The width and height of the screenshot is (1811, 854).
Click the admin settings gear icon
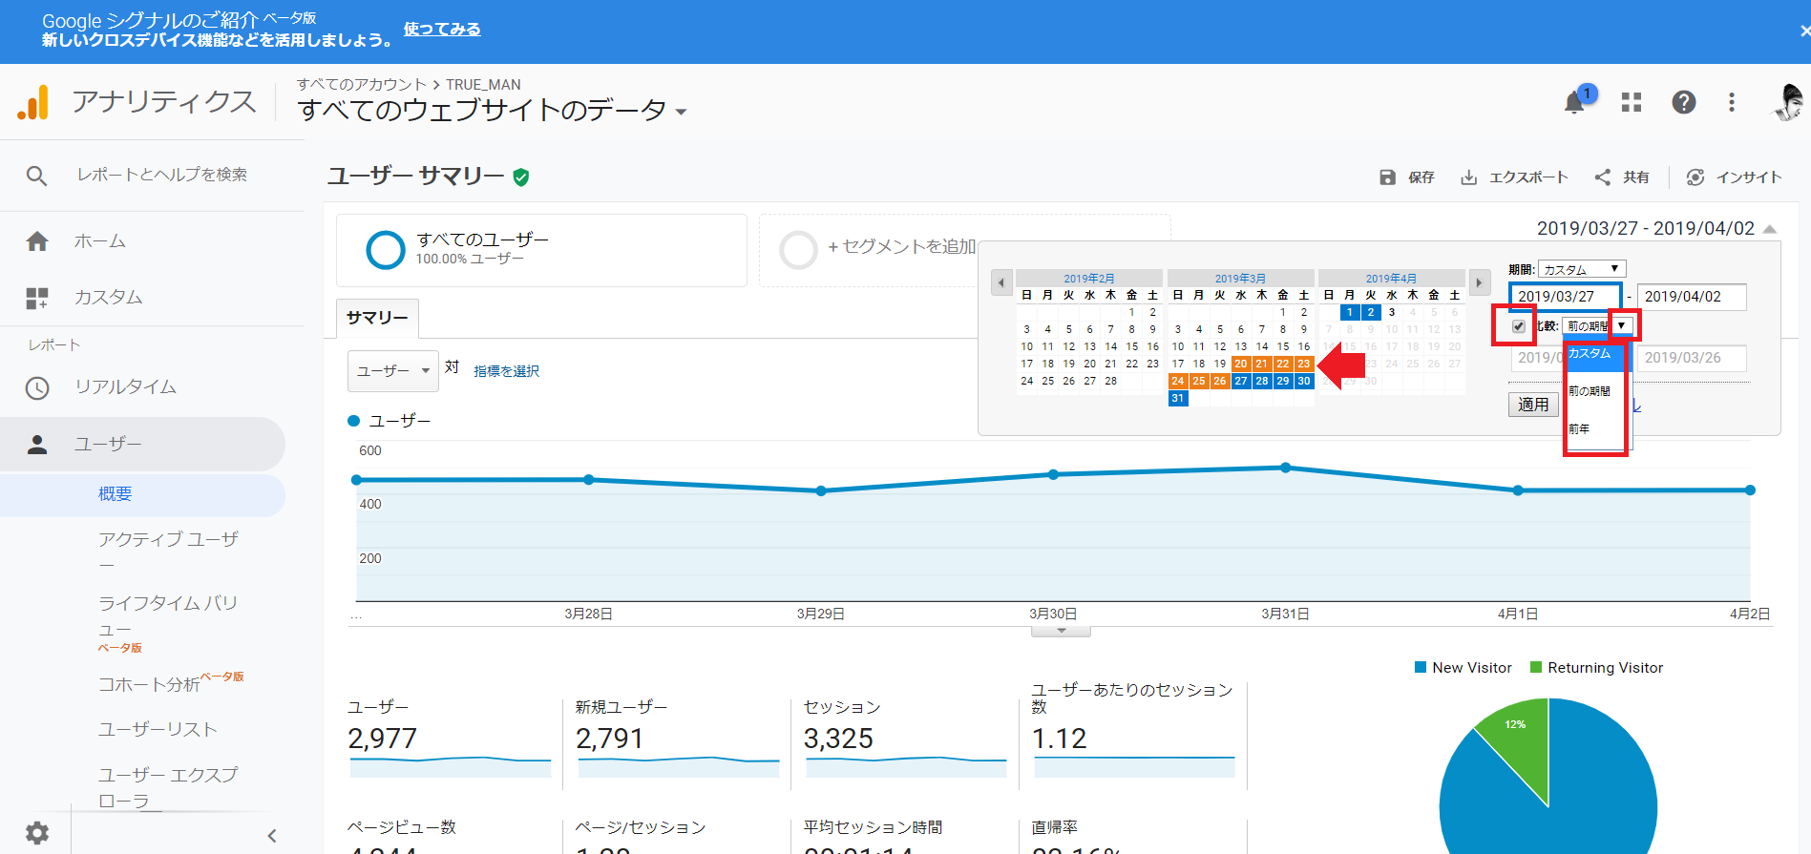coord(36,832)
